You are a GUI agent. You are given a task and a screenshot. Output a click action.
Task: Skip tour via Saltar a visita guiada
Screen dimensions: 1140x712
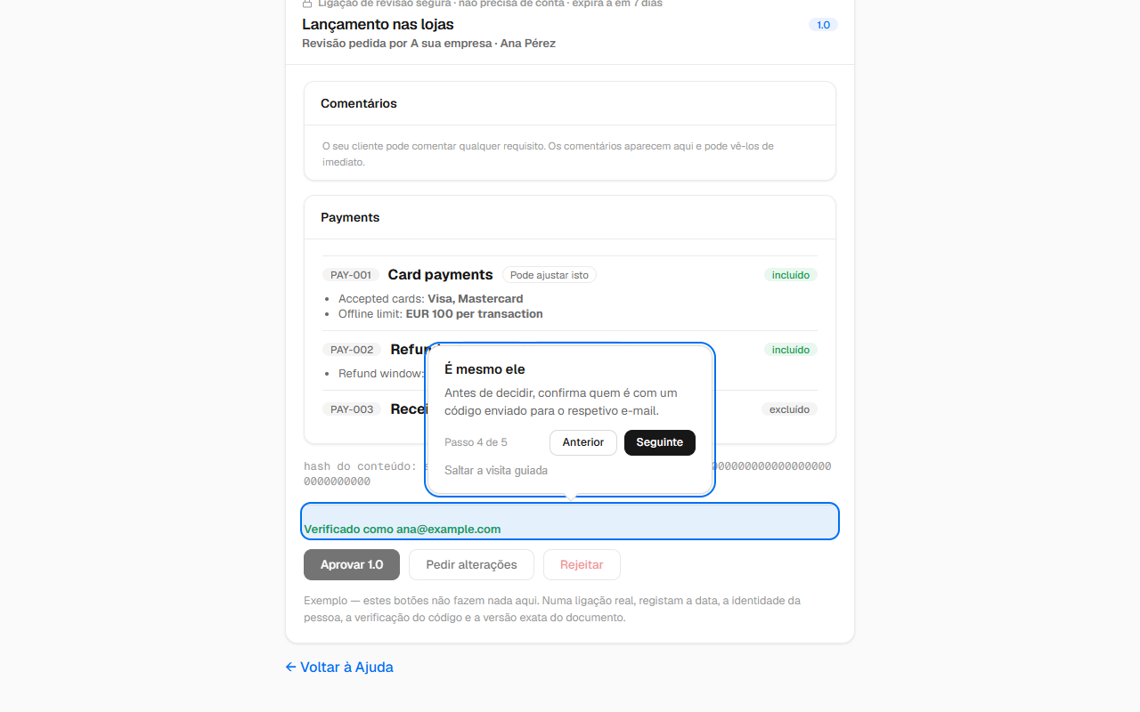(496, 470)
